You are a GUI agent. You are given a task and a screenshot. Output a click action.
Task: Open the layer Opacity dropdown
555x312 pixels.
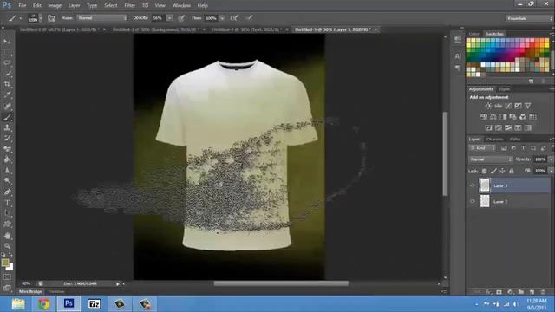551,159
